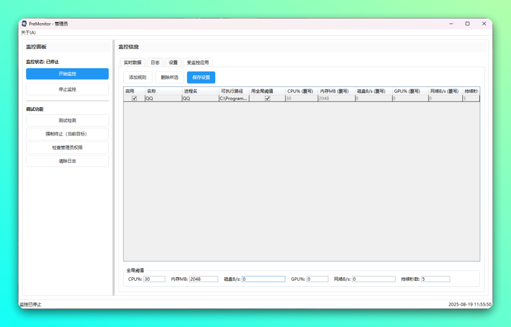Image resolution: width=511 pixels, height=327 pixels.
Task: Save settings with 保存设置 button
Action: (x=201, y=77)
